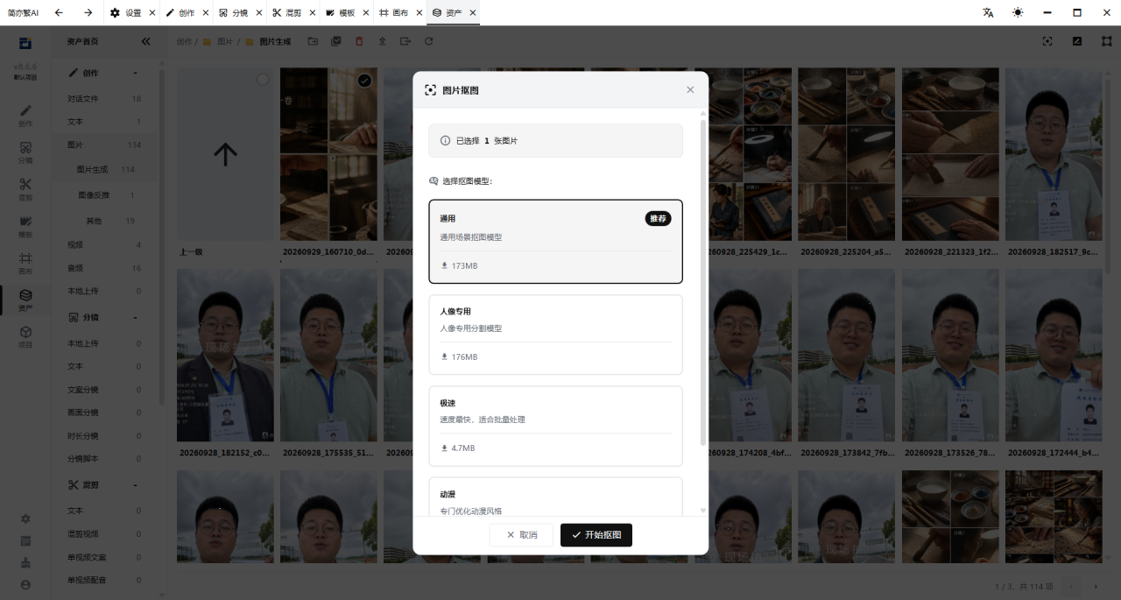Go to previous page with pagination arrow
The image size is (1121, 600).
pos(1071,586)
